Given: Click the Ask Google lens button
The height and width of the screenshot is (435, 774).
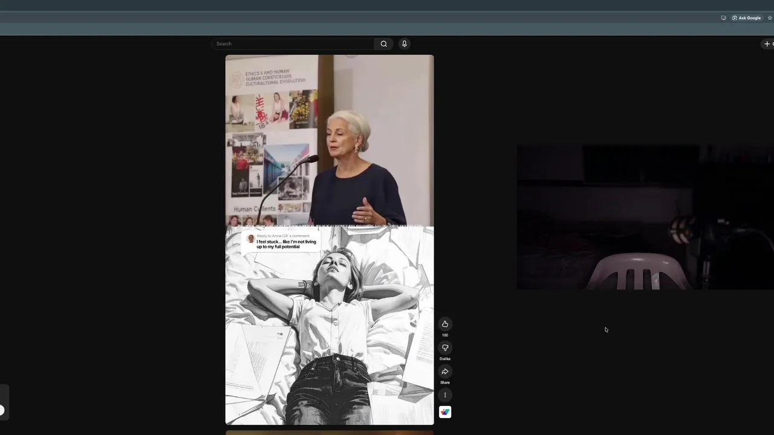Looking at the screenshot, I should pyautogui.click(x=746, y=18).
